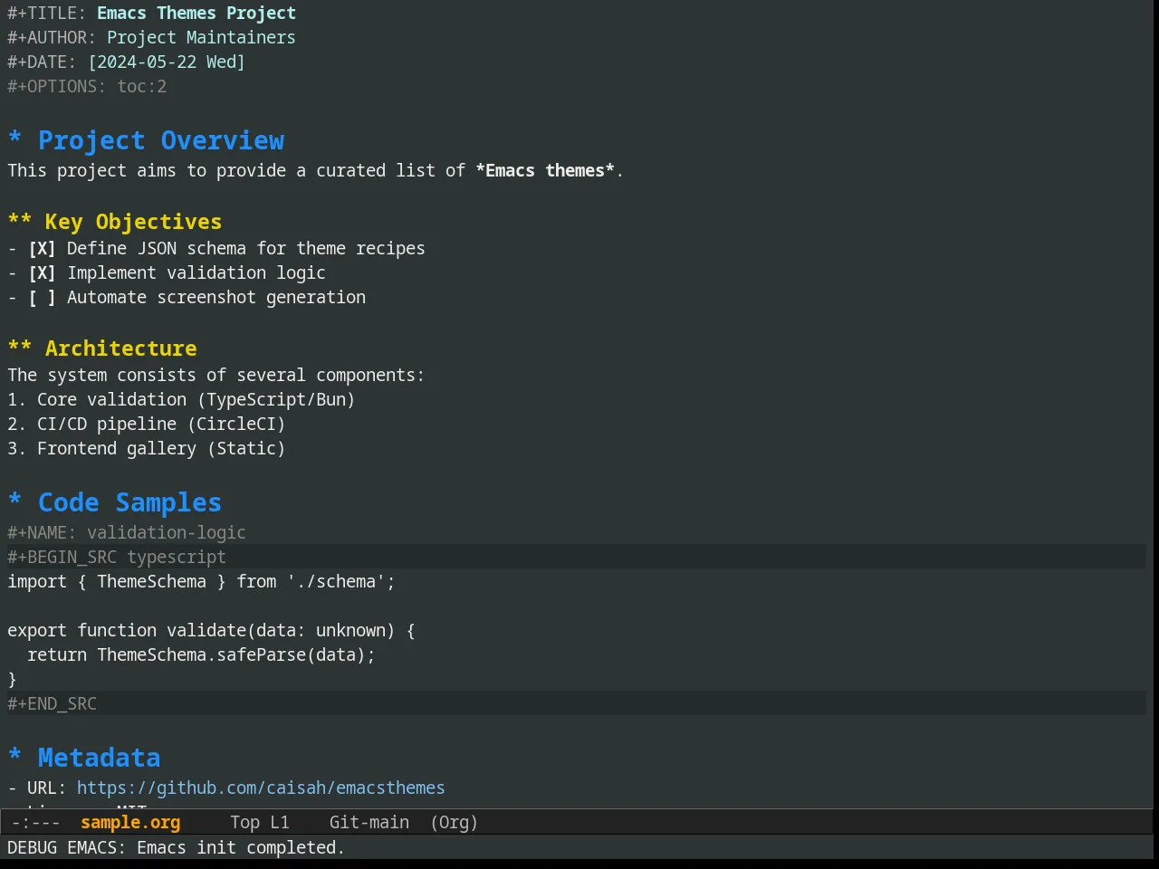This screenshot has height=869, width=1159.
Task: Click the '#+TITLE:' keyword
Action: pyautogui.click(x=47, y=14)
